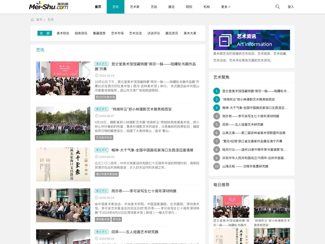This screenshot has height=244, width=325.
Task: Open 艺术聚焦 item 昆仑堂美术馆馆藏特展
Action: (x=256, y=91)
